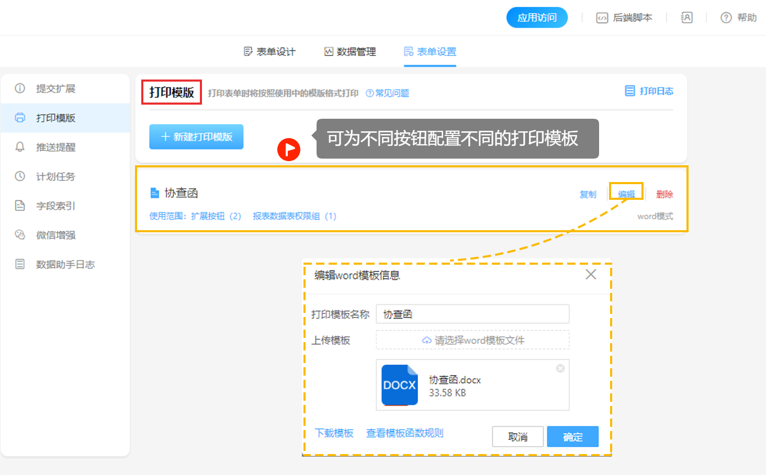Open 打印日志 print log
Viewport: 766px width, 475px height.
pos(649,91)
